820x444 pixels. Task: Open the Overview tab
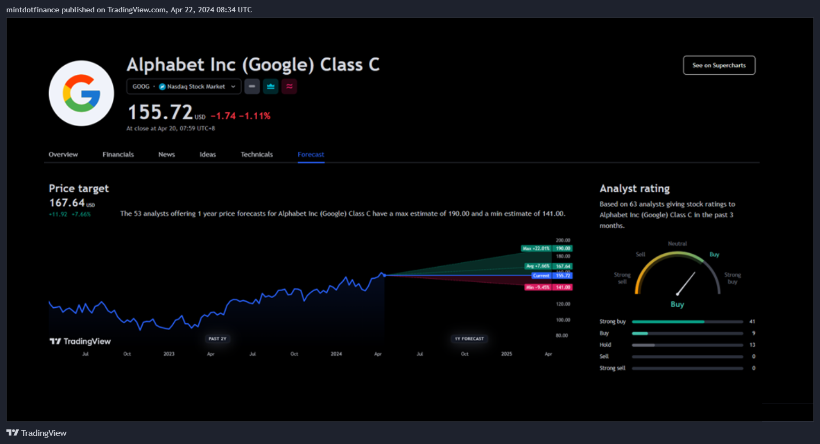[x=63, y=154]
